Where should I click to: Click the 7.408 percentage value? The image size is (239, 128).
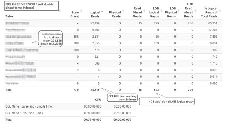point(213,37)
